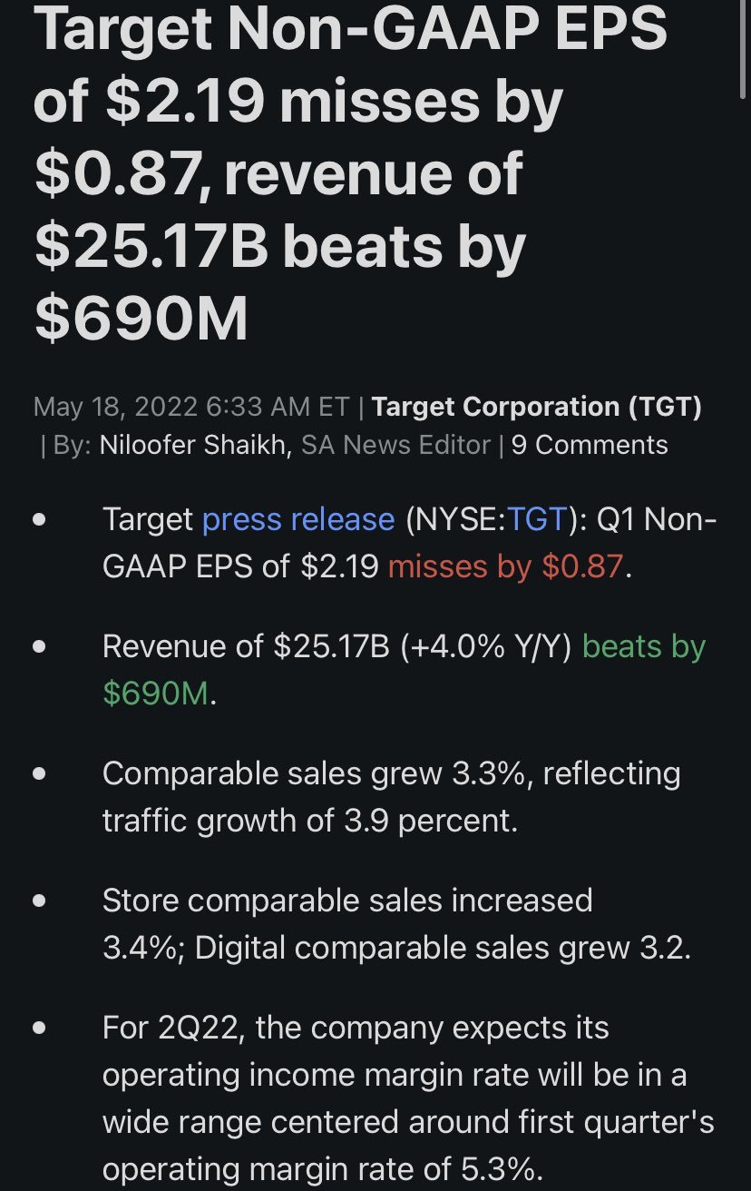The width and height of the screenshot is (751, 1191).
Task: Click the bullet dot before "Revenue of $25.17B"
Action: (39, 647)
